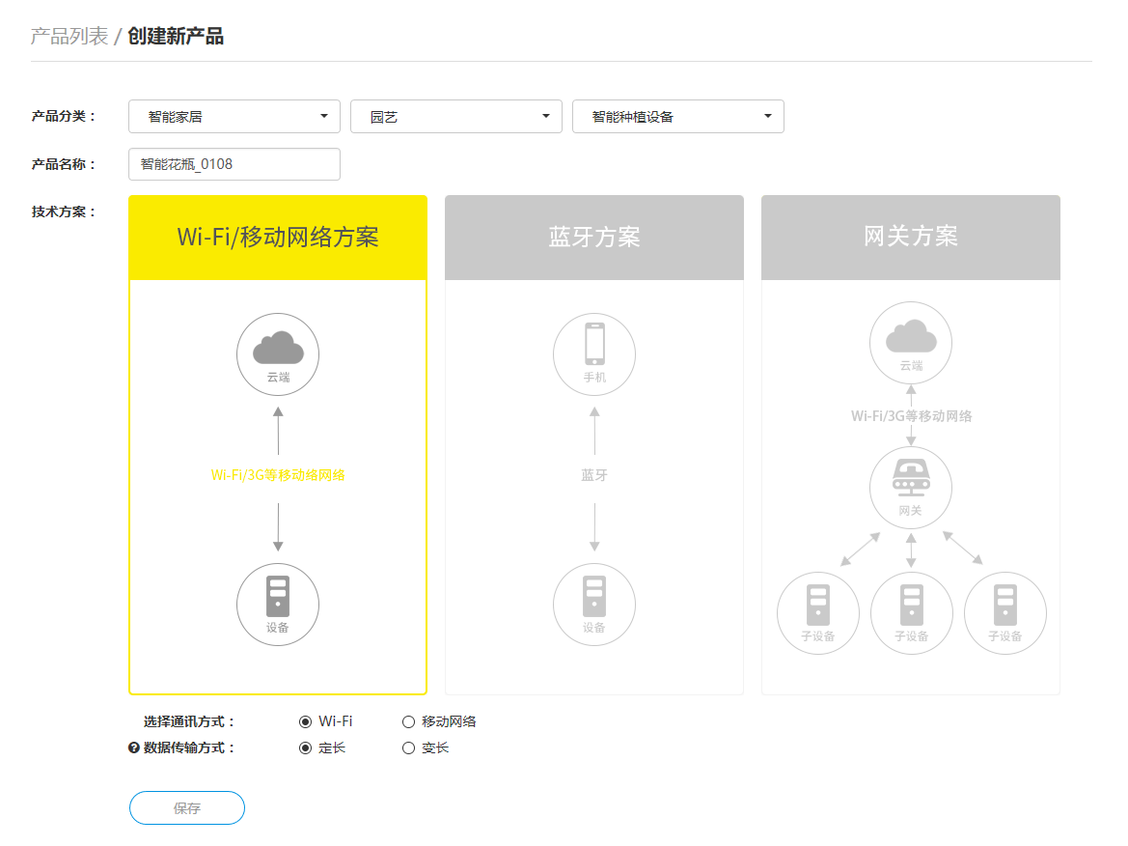Click the phone icon in the Bluetooth scheme

(594, 345)
